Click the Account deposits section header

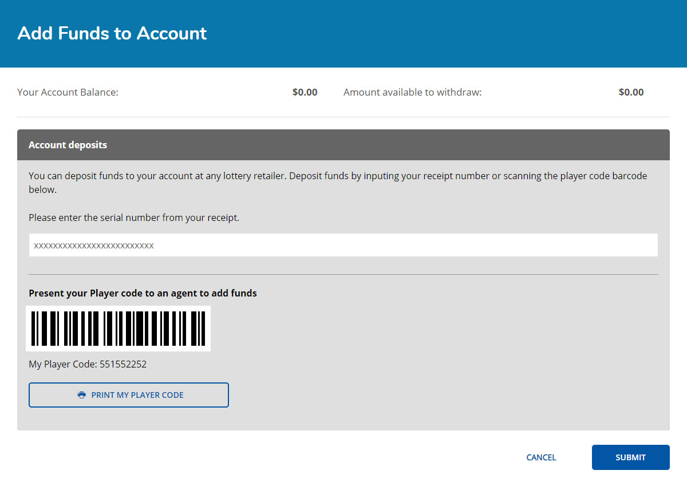[x=68, y=145]
